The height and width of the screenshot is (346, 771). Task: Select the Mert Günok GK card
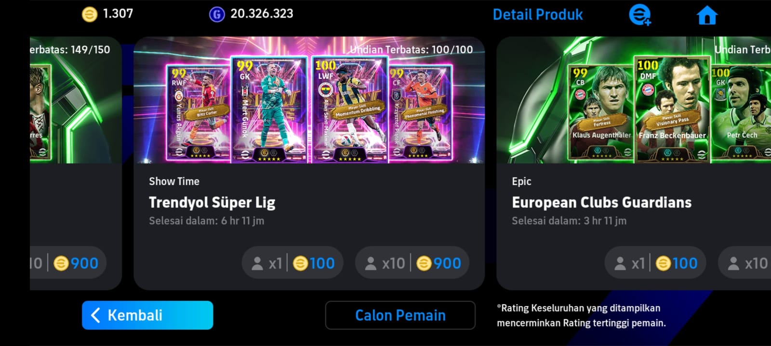click(269, 110)
